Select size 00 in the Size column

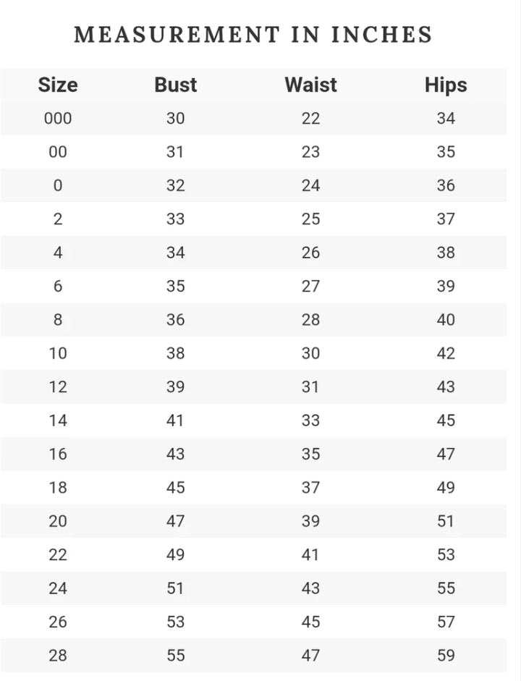click(x=58, y=152)
